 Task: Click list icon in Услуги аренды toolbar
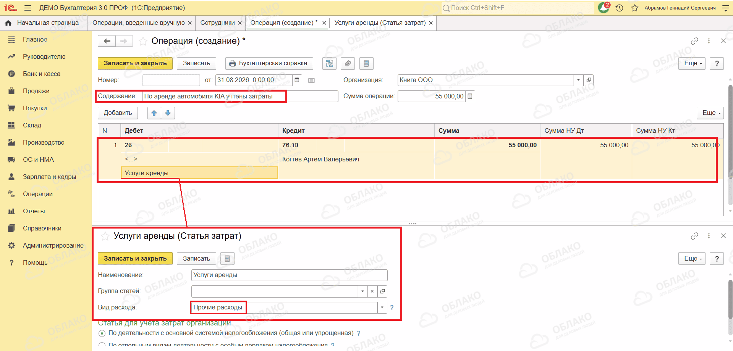point(227,259)
